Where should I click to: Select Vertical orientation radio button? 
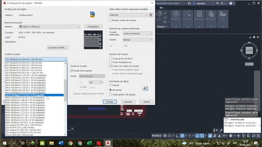pos(110,85)
